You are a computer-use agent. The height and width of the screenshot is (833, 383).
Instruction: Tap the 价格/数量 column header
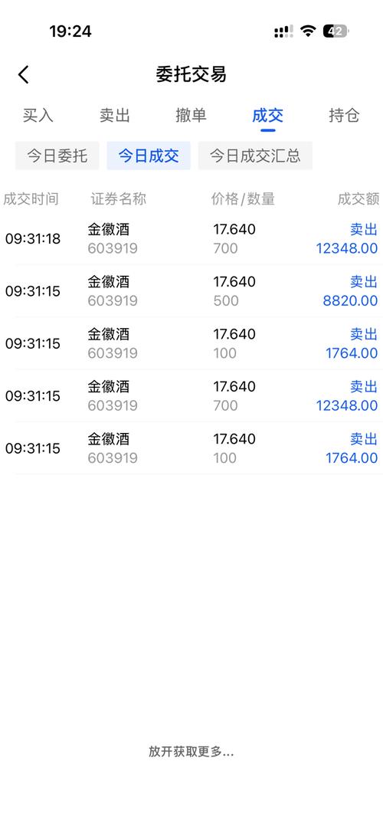244,199
